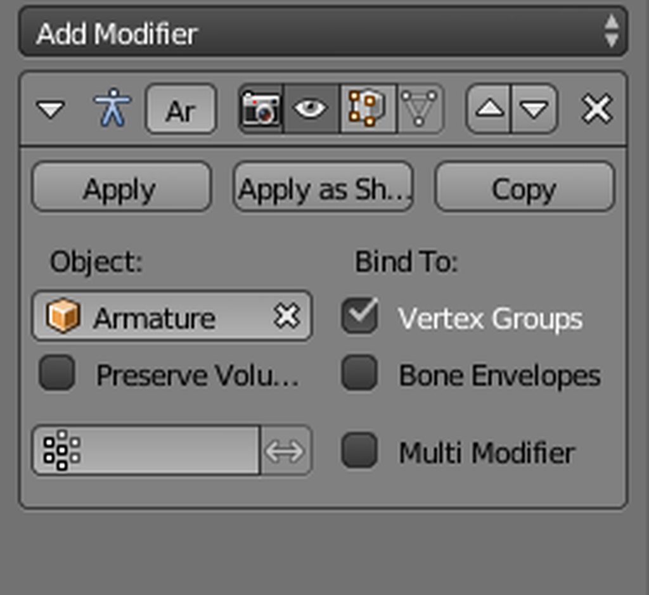This screenshot has width=649, height=595.
Task: Open the Add Modifier dropdown
Action: [x=323, y=32]
